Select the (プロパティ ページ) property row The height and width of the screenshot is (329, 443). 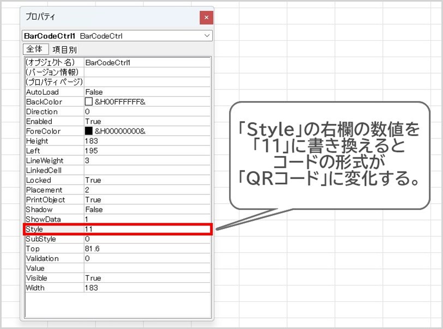[x=118, y=82]
